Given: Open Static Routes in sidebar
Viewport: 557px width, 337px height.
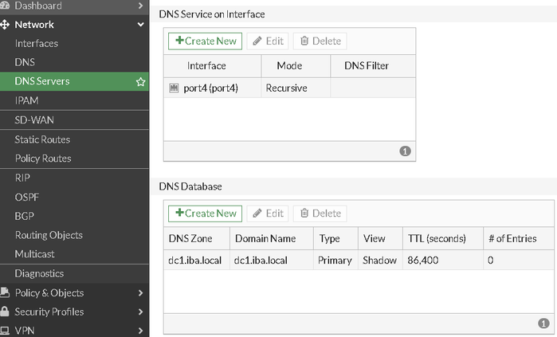Looking at the screenshot, I should [x=43, y=139].
